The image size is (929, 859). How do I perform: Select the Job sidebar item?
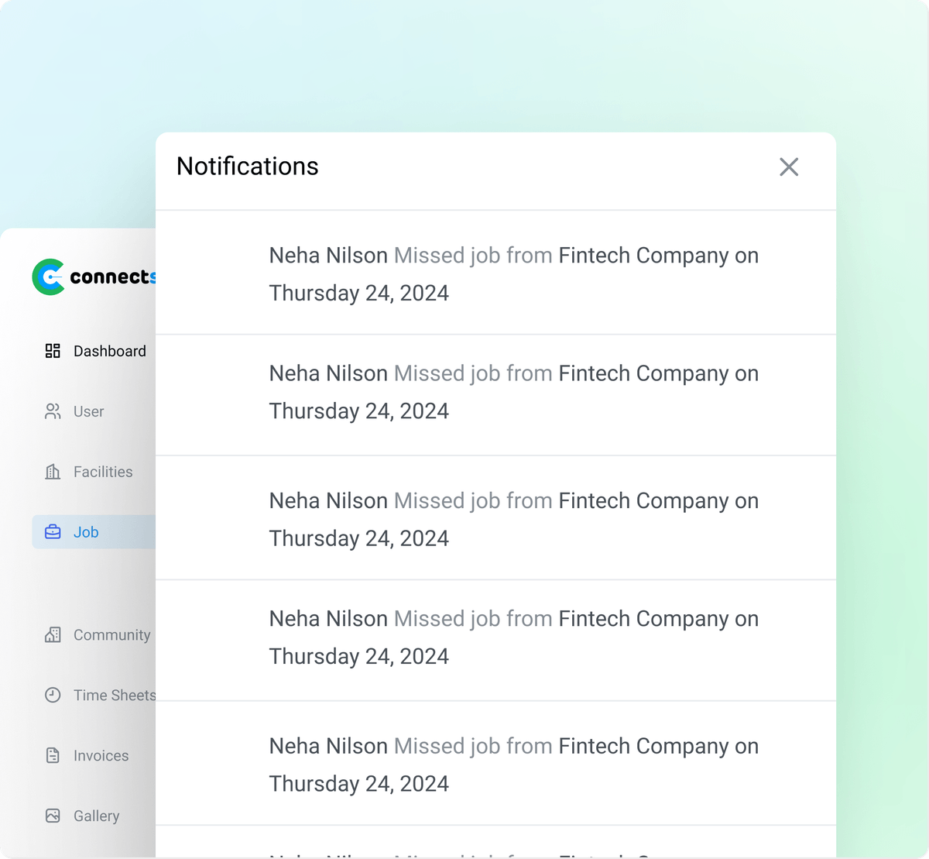point(94,532)
